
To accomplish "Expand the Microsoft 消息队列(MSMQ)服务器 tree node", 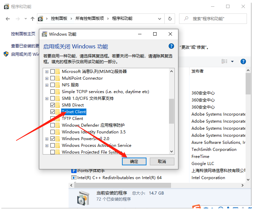I will click(47, 72).
